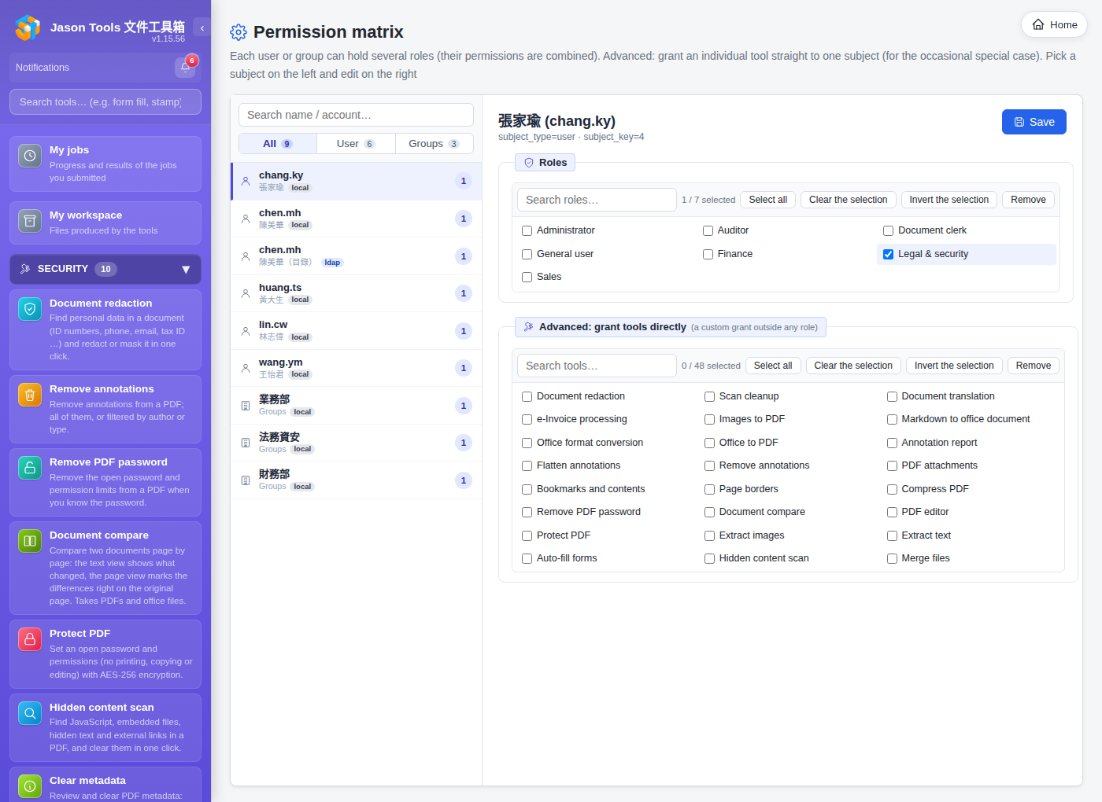1102x802 pixels.
Task: Click Clear the selection for roles
Action: 848,200
